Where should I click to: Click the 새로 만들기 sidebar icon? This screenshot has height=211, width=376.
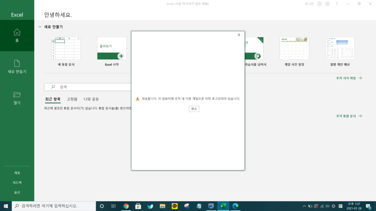pos(17,66)
